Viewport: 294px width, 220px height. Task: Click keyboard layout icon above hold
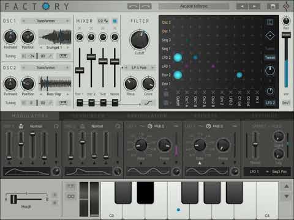[71, 186]
